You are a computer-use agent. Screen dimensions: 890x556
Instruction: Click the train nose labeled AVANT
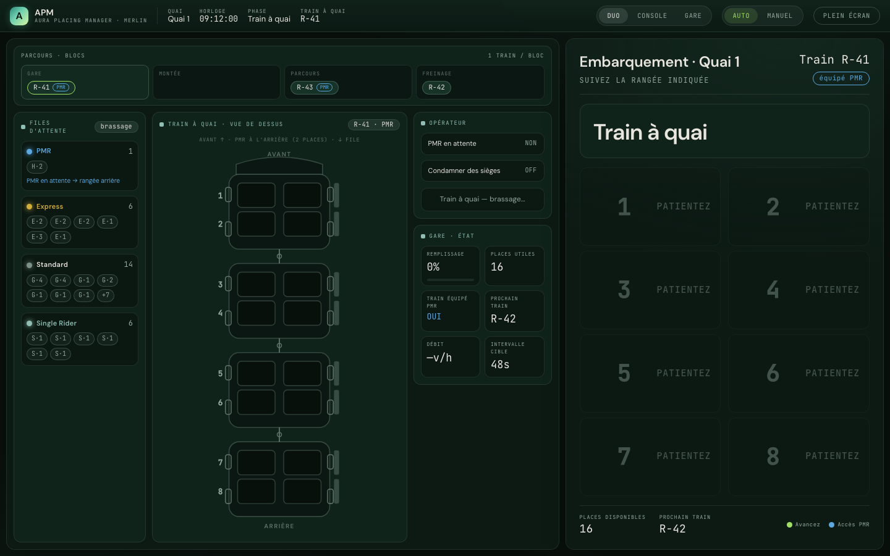tap(279, 166)
